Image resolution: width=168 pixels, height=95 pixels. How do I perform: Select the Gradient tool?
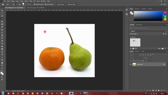click(x=2, y=44)
